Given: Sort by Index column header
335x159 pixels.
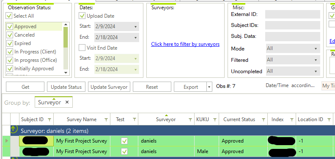Looking at the screenshot, I should click(x=277, y=119).
